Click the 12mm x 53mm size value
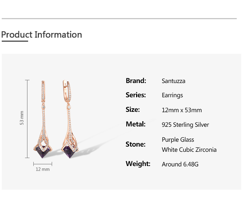243x207 pixels. (182, 110)
